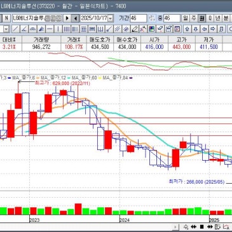Toggle the weekly 주 period button
This screenshot has width=232, height=232.
(x=193, y=18)
